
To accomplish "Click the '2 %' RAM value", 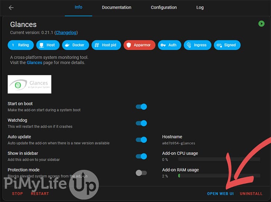I will tap(165, 176).
